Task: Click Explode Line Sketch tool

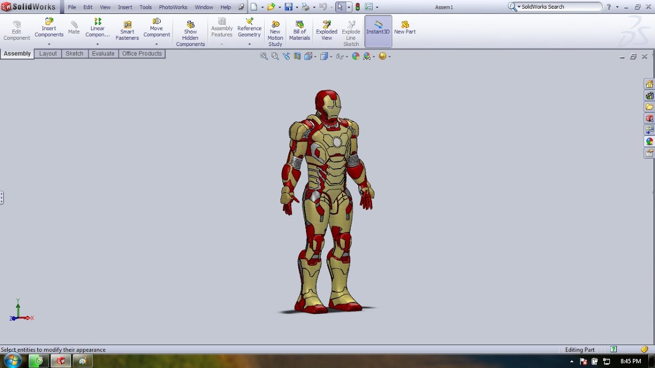Action: 351,34
